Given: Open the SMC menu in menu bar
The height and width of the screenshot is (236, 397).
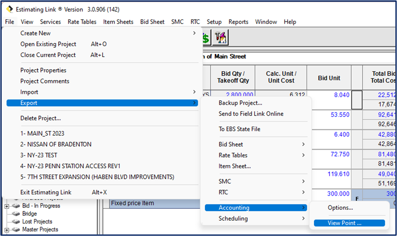Looking at the screenshot, I should (177, 22).
